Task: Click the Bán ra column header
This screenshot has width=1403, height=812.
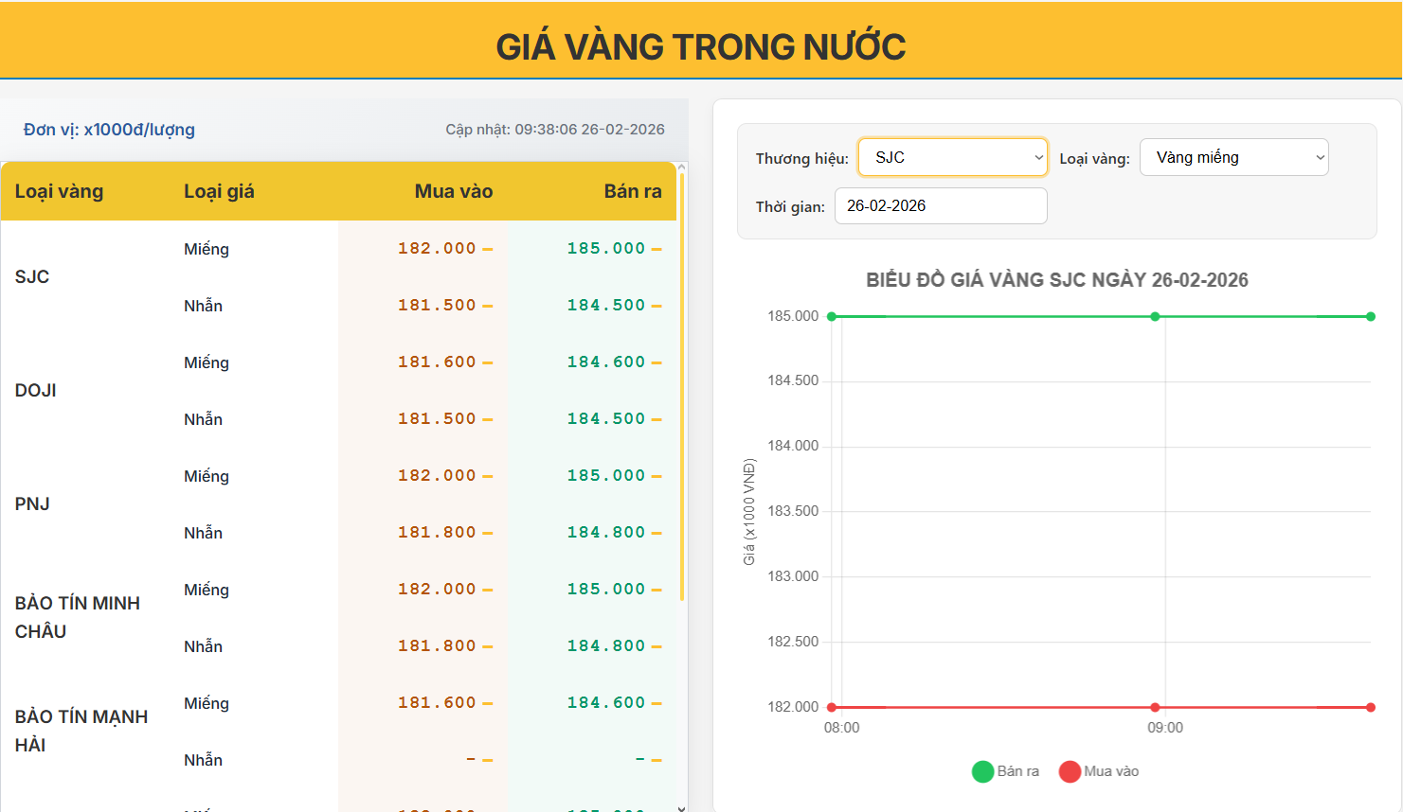Action: coord(633,191)
